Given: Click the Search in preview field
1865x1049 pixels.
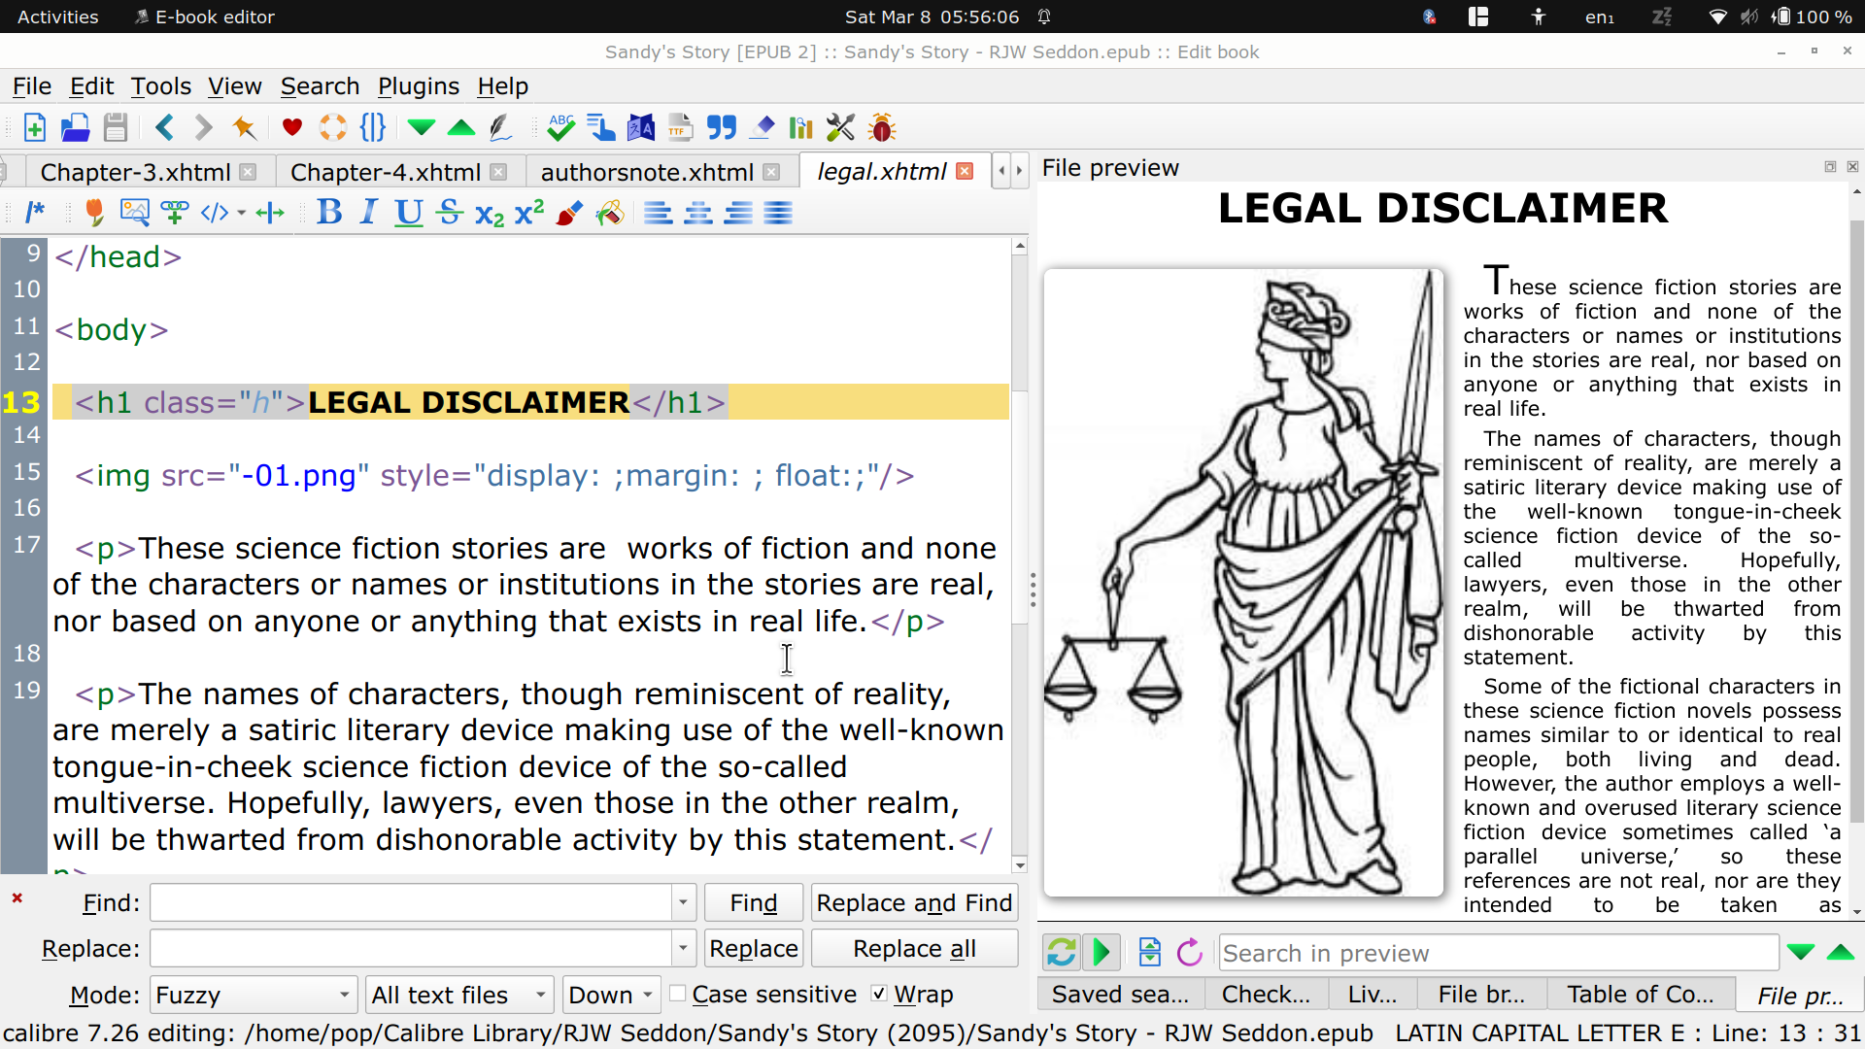Looking at the screenshot, I should (1498, 953).
